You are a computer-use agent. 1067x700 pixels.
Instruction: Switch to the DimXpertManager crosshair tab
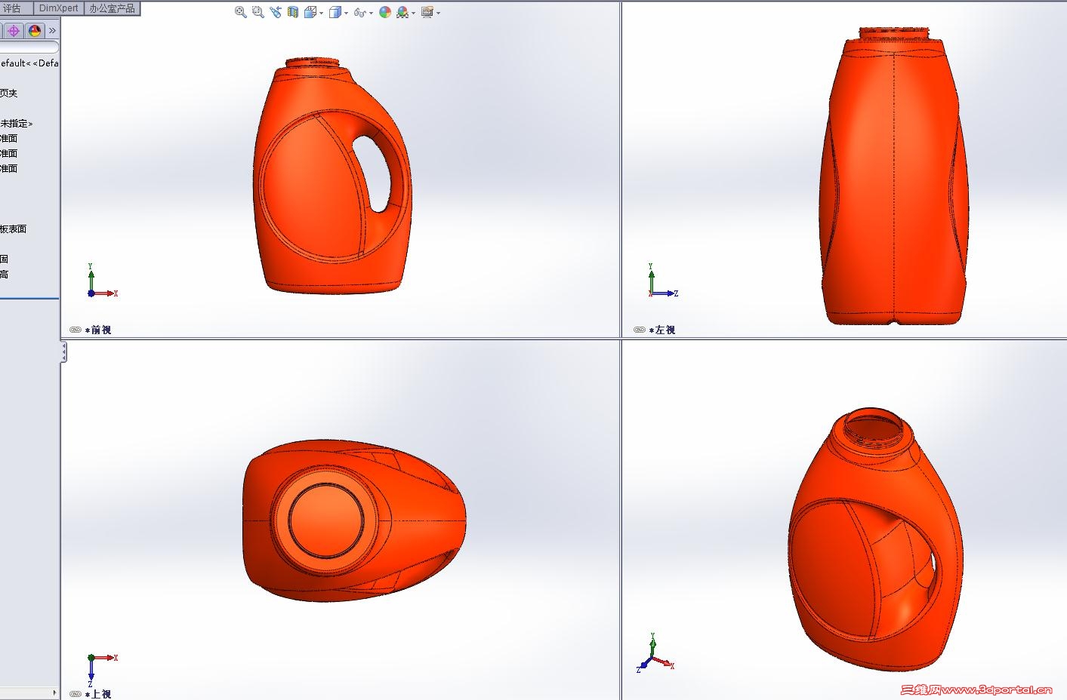(14, 31)
